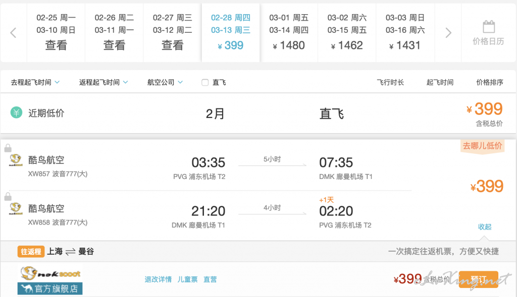Click the orange booking button

tap(479, 279)
